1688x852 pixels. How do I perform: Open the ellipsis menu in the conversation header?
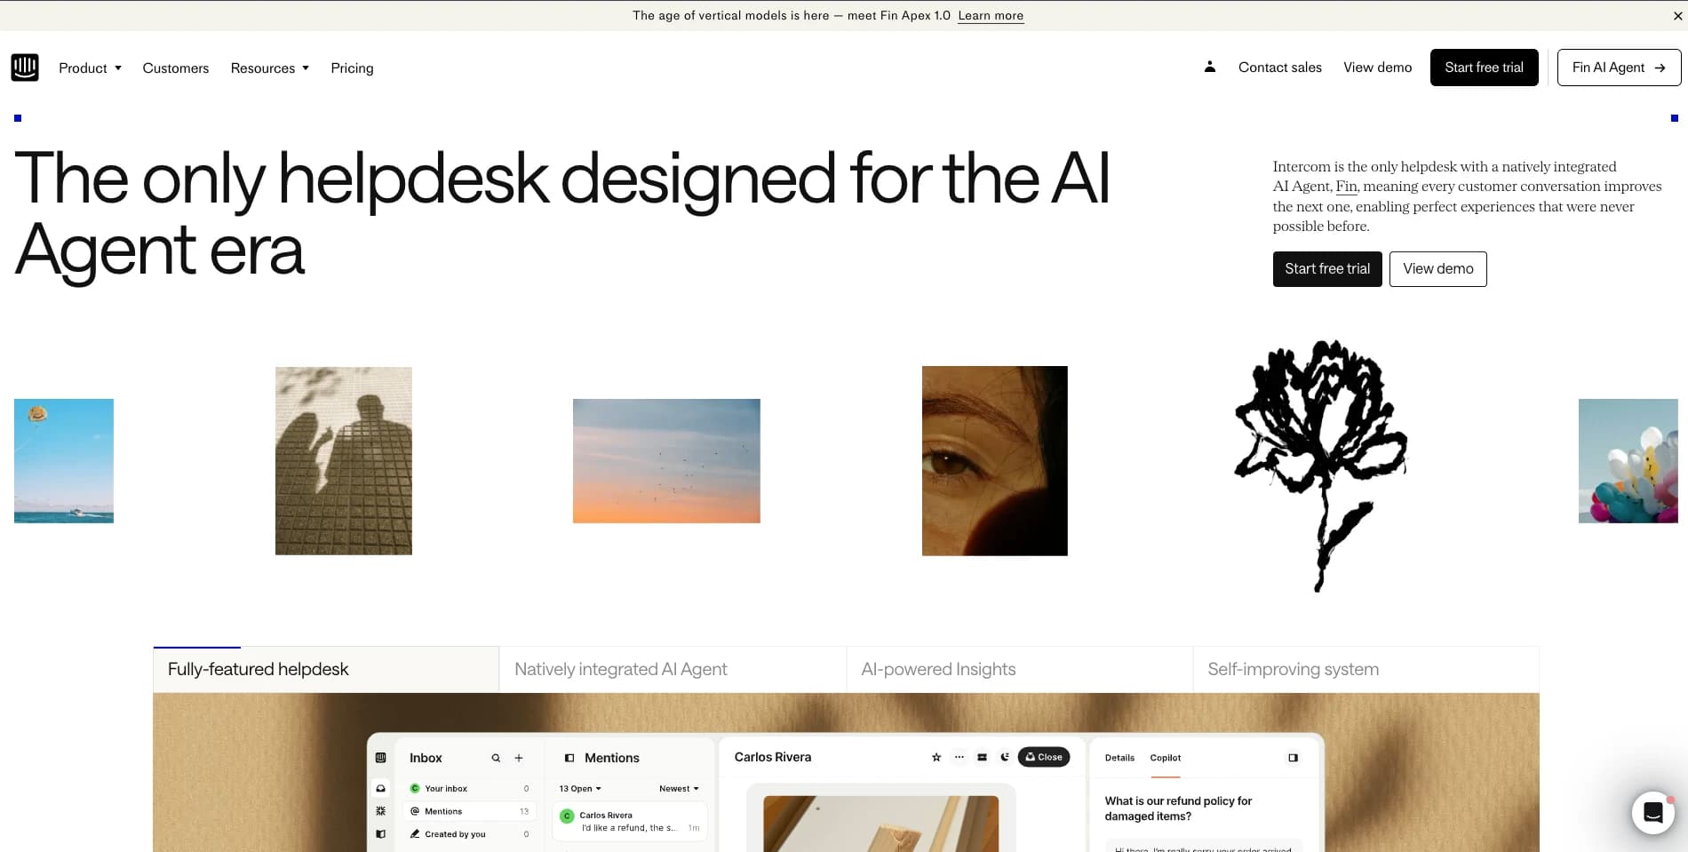pos(959,757)
